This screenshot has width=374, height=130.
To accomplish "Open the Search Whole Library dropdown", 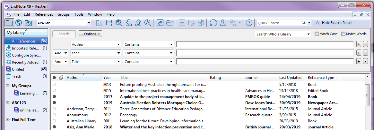I will click(x=309, y=34).
